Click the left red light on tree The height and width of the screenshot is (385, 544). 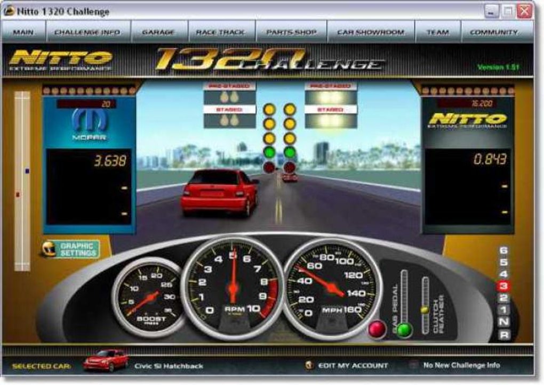[269, 167]
